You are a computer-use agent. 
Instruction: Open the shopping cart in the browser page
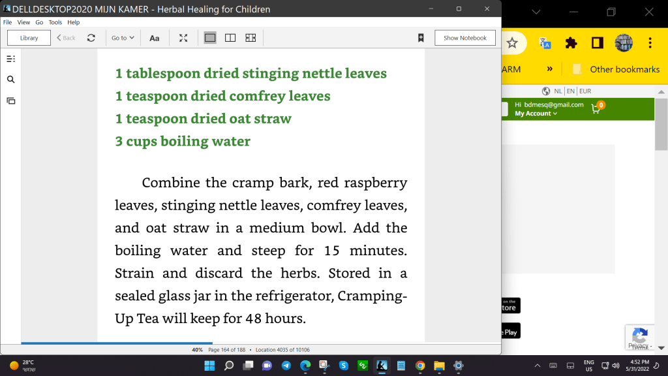(596, 109)
